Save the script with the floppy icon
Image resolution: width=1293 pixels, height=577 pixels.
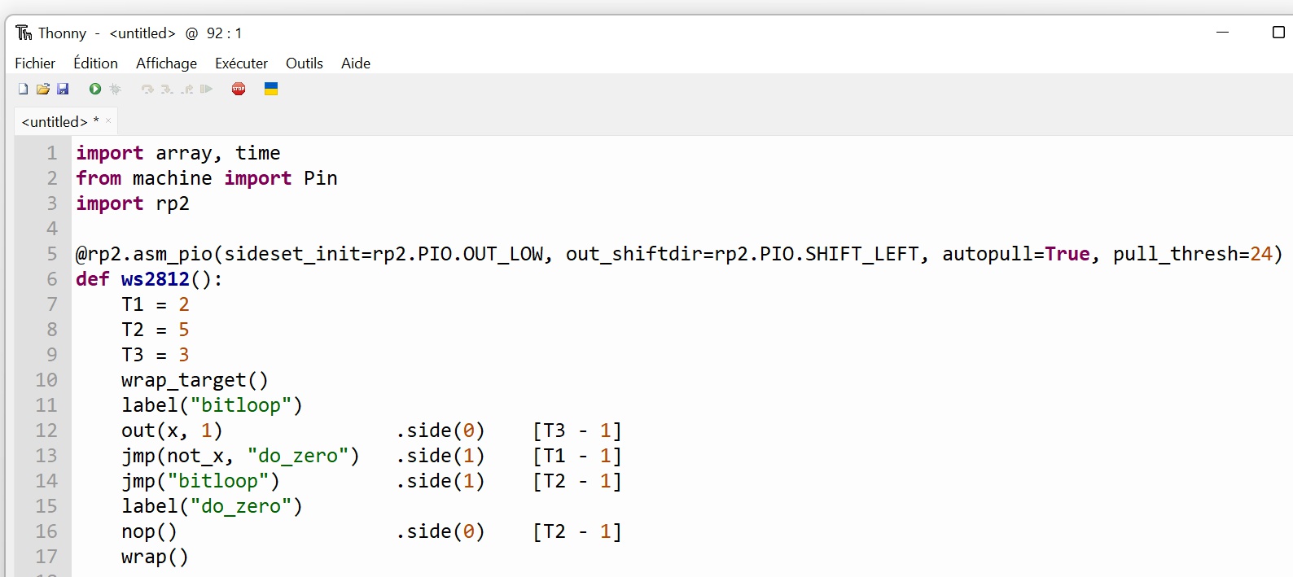63,89
